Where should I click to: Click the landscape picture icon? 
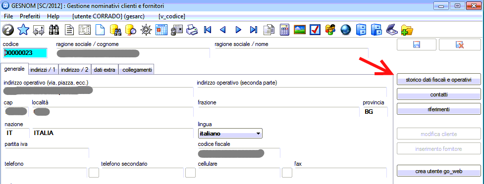click(300, 30)
